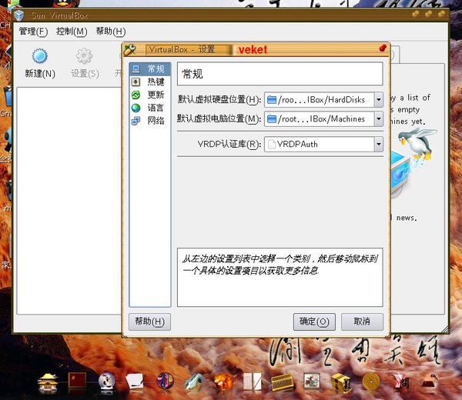Cancel with the 取消 button
The height and width of the screenshot is (400, 462).
coord(362,322)
